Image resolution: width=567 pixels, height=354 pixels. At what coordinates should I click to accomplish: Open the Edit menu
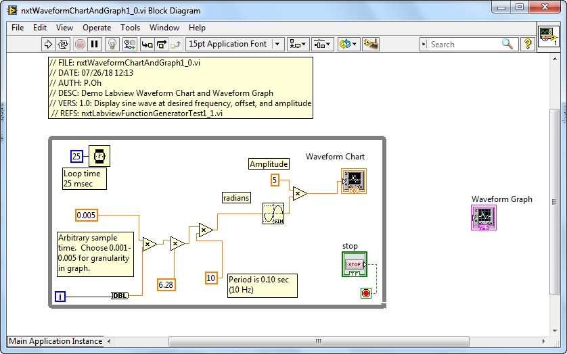40,28
